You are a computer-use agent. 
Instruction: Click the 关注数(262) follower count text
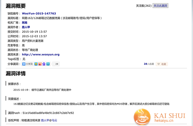(144, 6)
